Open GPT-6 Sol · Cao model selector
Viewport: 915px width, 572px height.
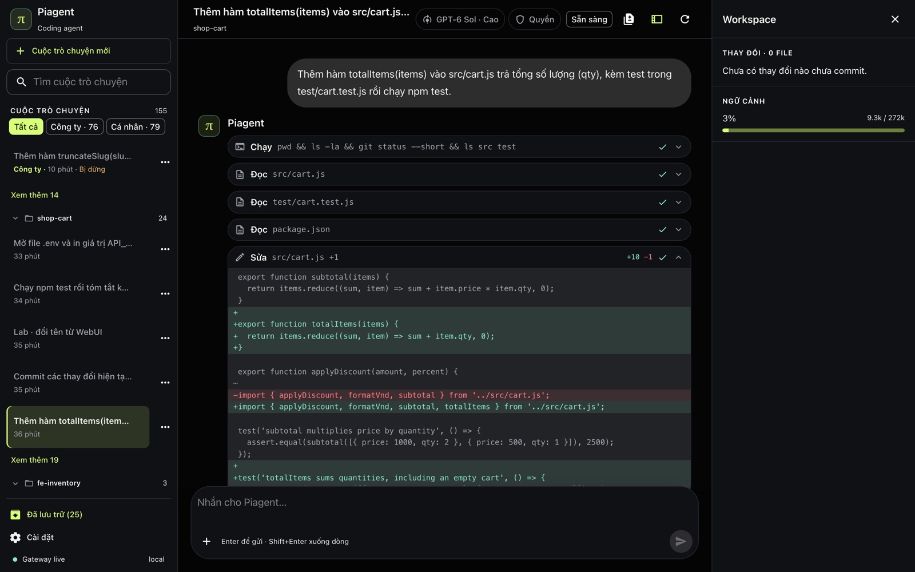[x=460, y=19]
